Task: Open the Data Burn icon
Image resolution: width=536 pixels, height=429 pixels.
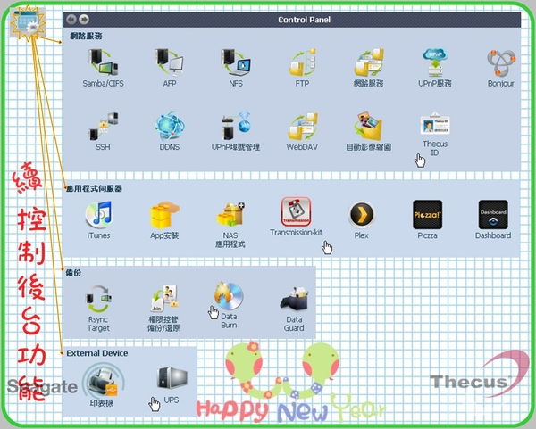Action: click(229, 295)
